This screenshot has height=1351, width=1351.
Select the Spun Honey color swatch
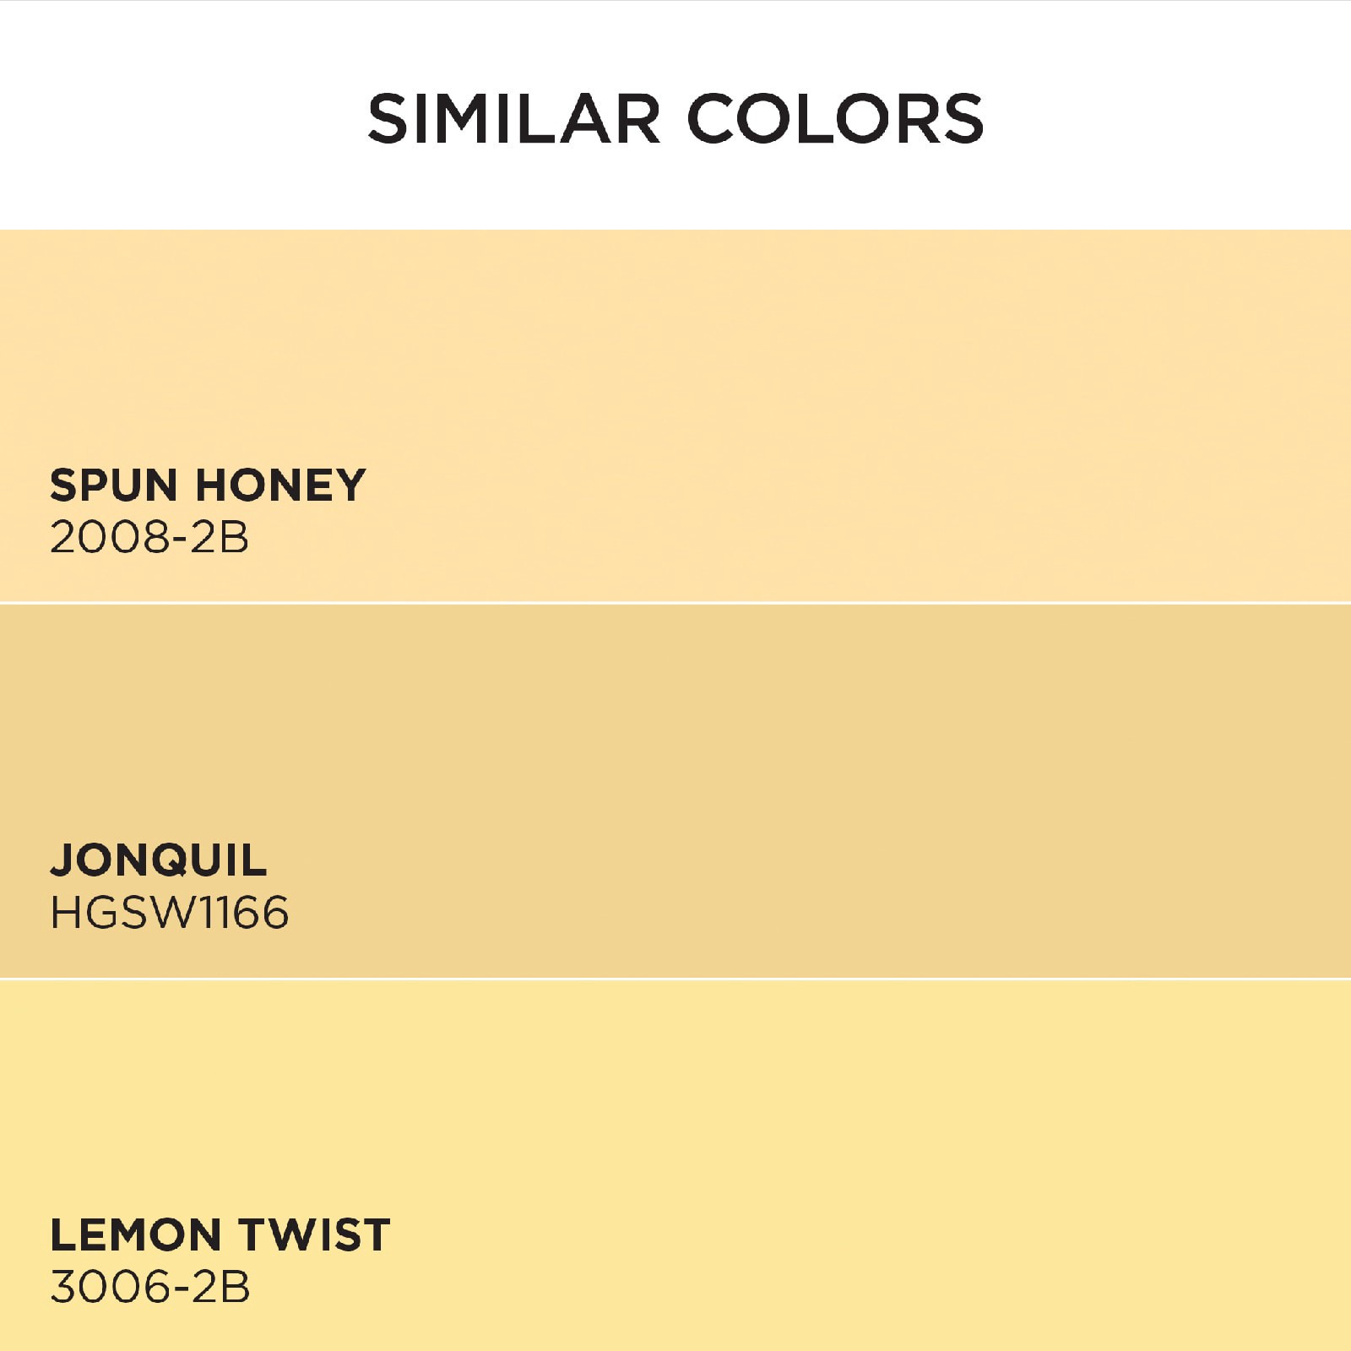pos(675,355)
